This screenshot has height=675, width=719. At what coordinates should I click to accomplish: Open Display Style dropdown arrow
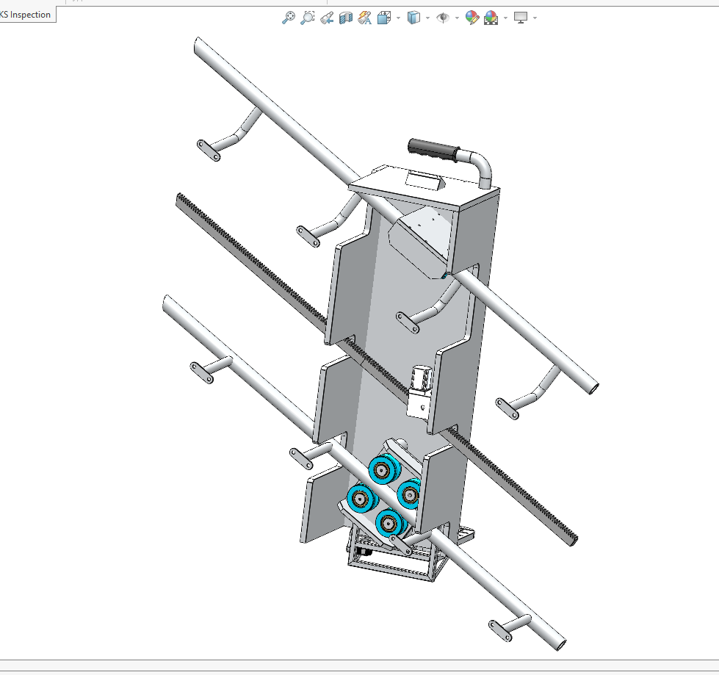click(x=428, y=18)
